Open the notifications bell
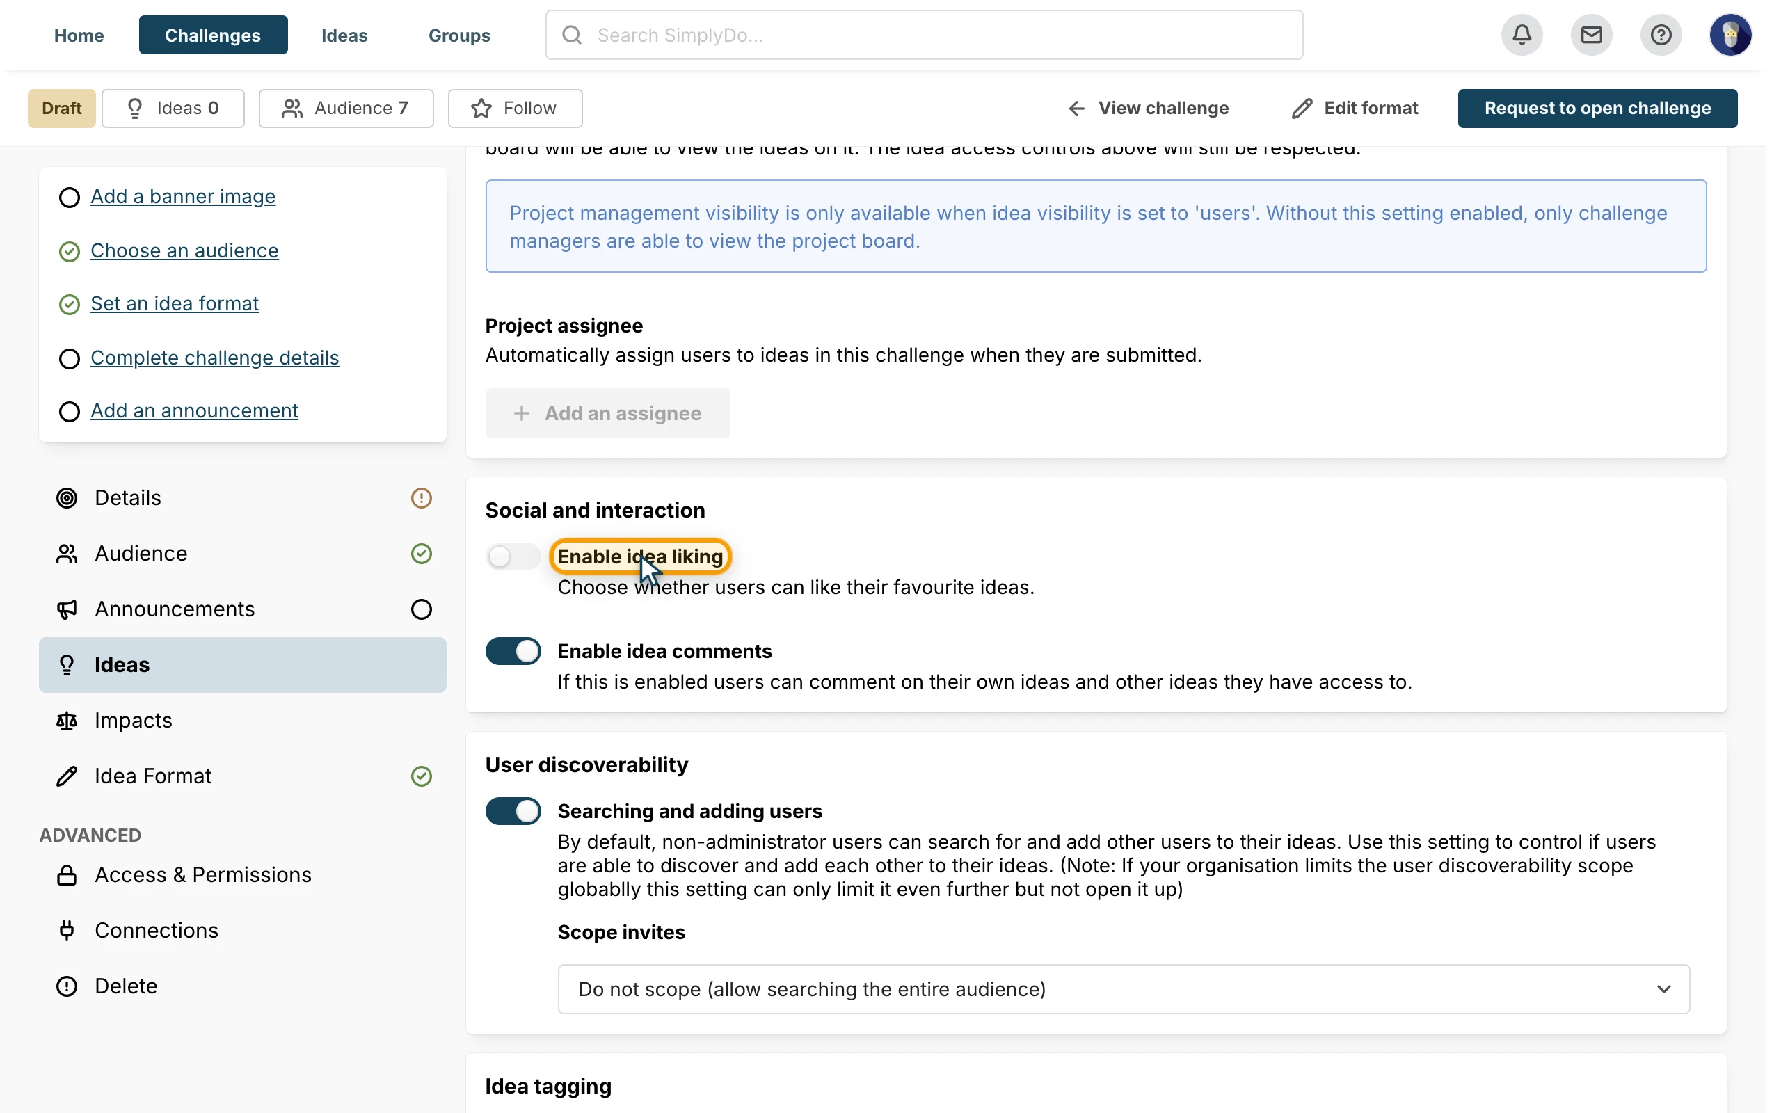This screenshot has height=1113, width=1781. pos(1522,35)
